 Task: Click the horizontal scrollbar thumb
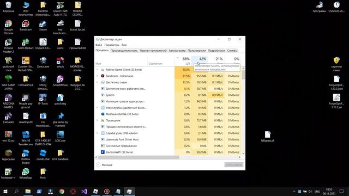pos(138,157)
